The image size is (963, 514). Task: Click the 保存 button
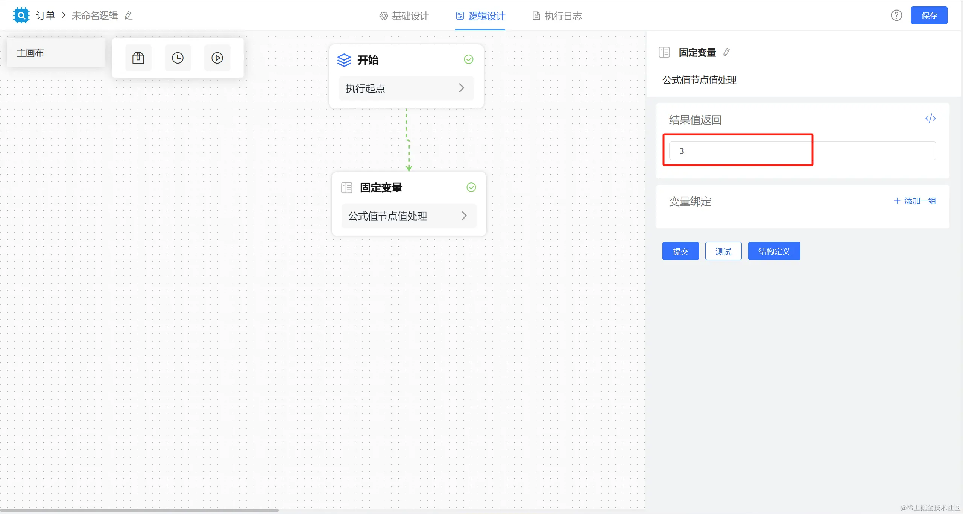929,15
